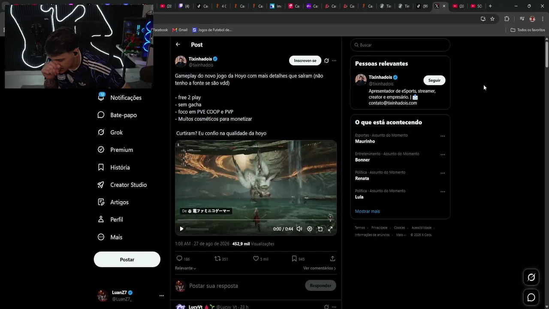Open Mais menu in sidebar
Screen dimensions: 549x309
pyautogui.click(x=110, y=237)
